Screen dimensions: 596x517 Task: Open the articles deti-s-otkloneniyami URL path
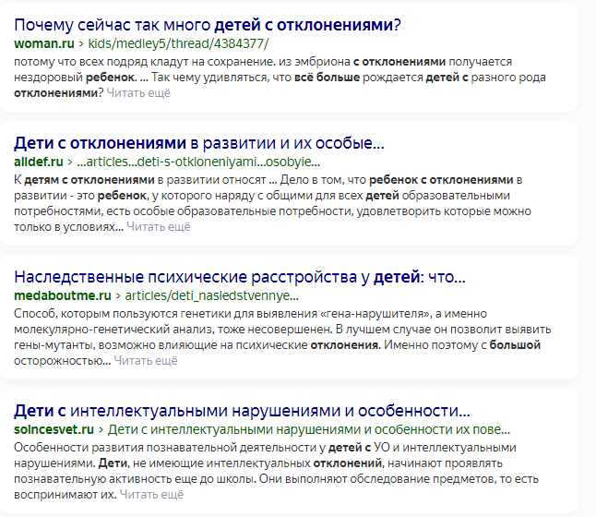click(198, 162)
